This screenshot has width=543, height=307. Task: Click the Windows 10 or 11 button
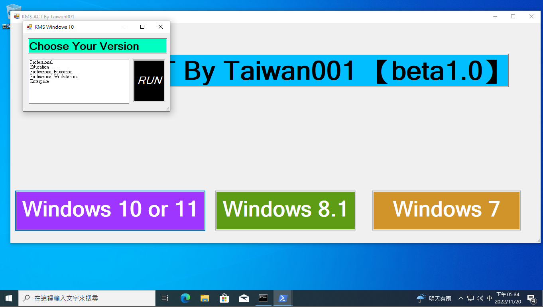[x=110, y=211]
